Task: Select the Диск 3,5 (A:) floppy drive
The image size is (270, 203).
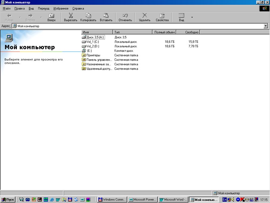Action: click(93, 37)
